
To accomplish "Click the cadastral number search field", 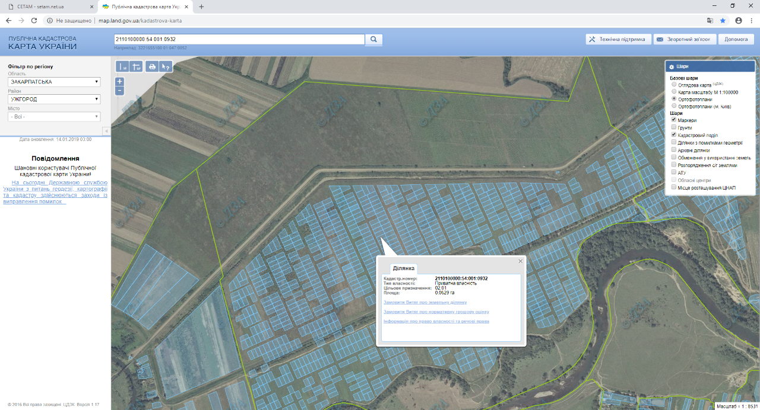I will (239, 40).
